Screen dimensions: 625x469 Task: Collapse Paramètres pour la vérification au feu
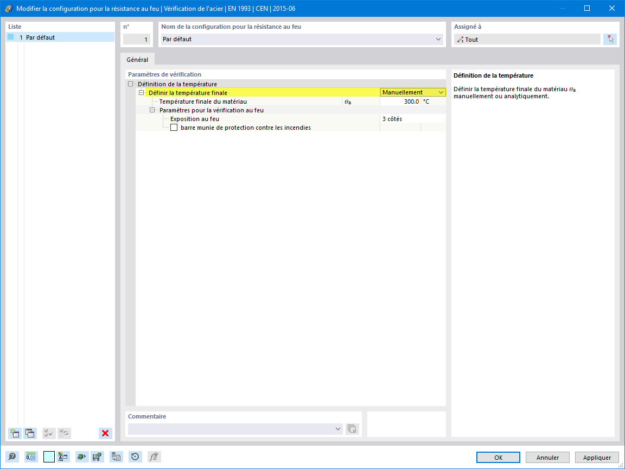pyautogui.click(x=152, y=110)
